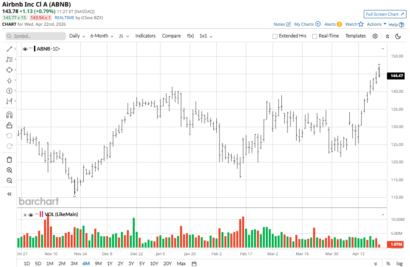Open the Templates menu
The height and width of the screenshot is (267, 410).
(x=355, y=36)
